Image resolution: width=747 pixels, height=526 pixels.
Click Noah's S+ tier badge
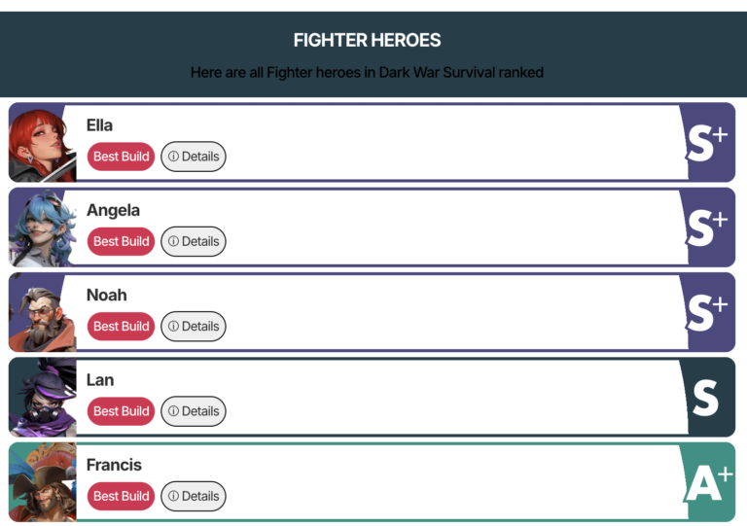(707, 312)
